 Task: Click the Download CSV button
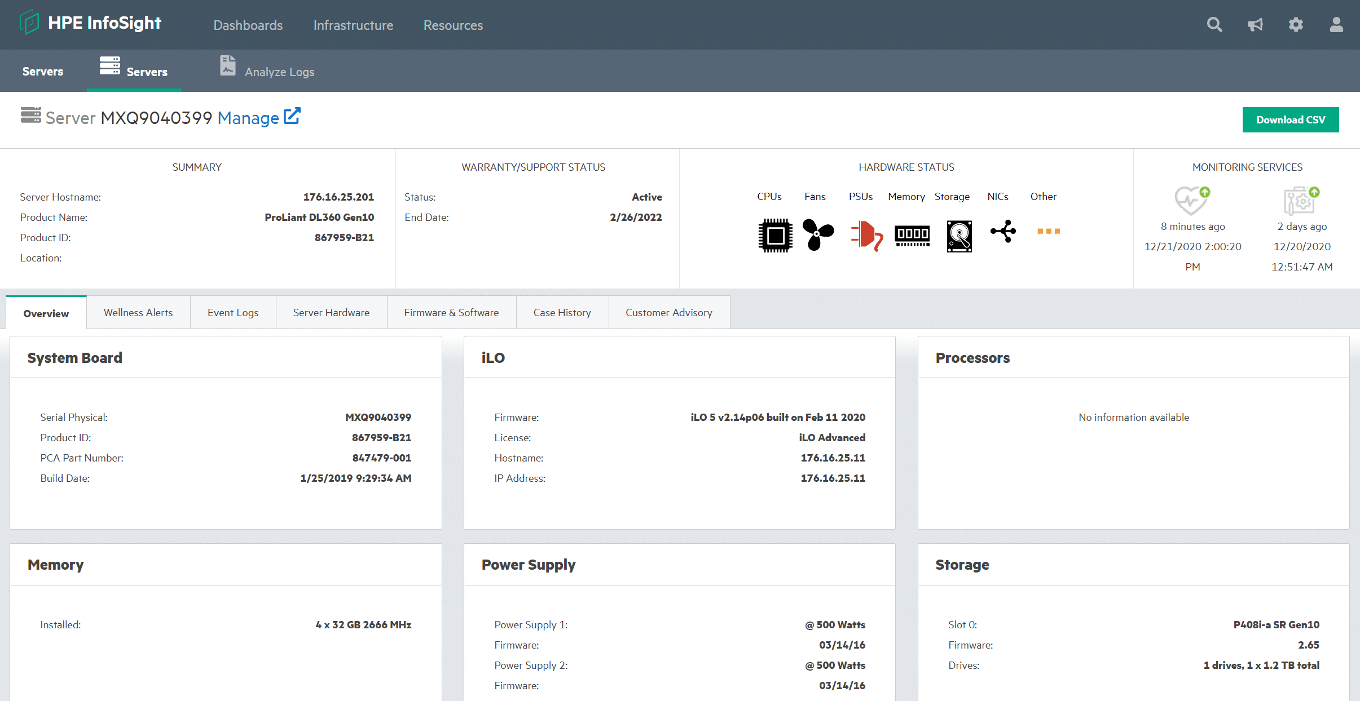(x=1291, y=119)
